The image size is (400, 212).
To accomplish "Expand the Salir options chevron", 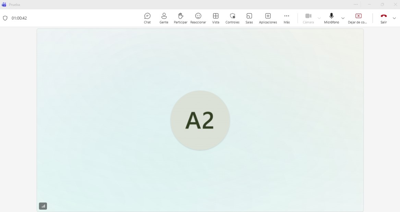I will coord(394,18).
